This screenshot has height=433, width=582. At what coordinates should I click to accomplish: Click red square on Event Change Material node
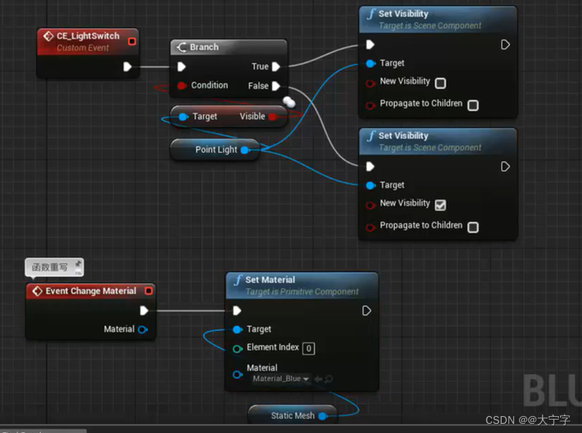coord(148,291)
